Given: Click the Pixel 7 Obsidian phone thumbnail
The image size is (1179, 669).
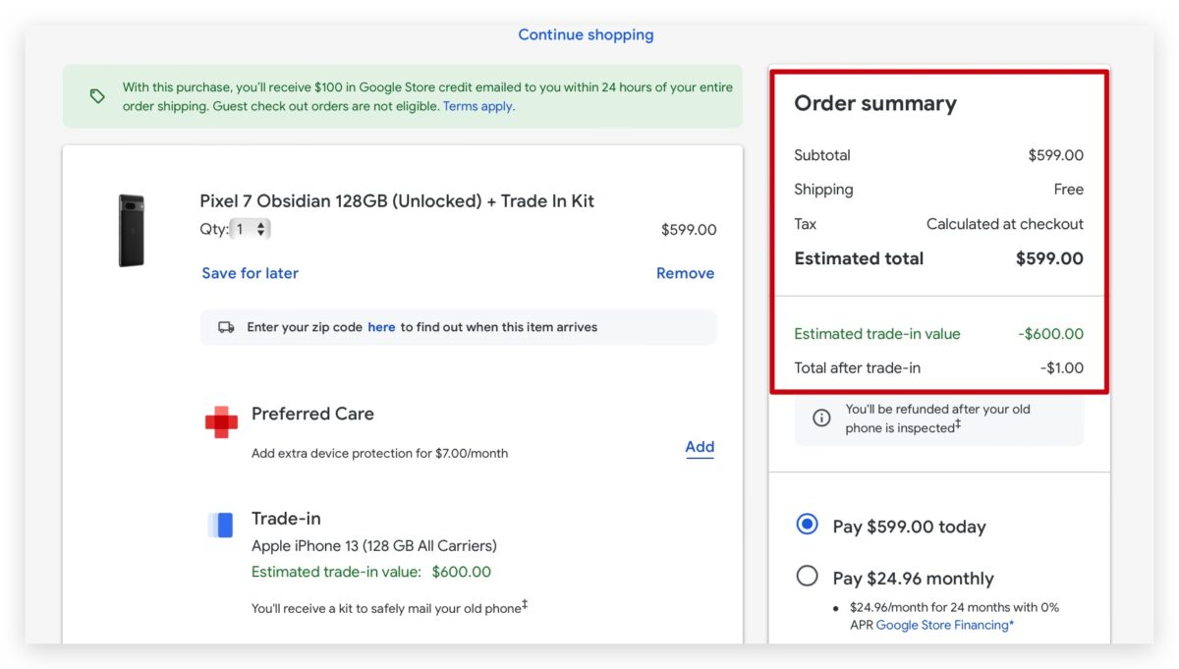Looking at the screenshot, I should click(131, 230).
